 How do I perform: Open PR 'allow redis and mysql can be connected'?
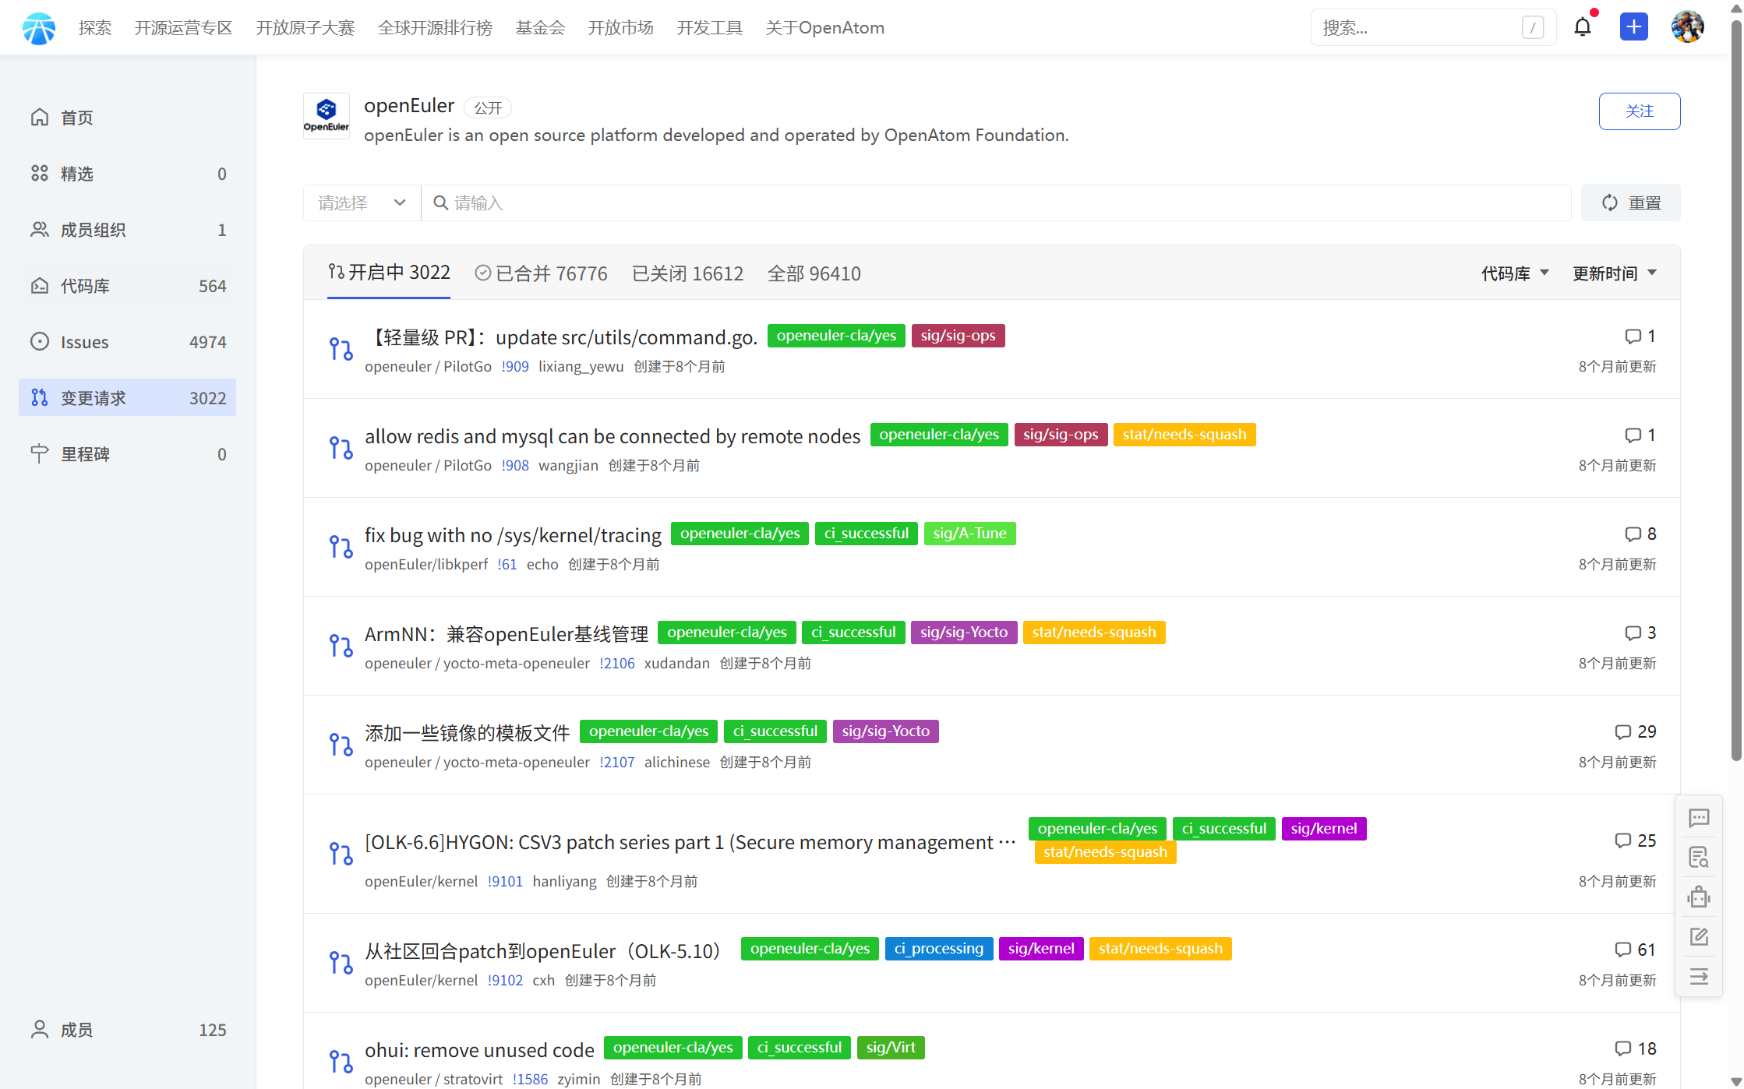[613, 436]
